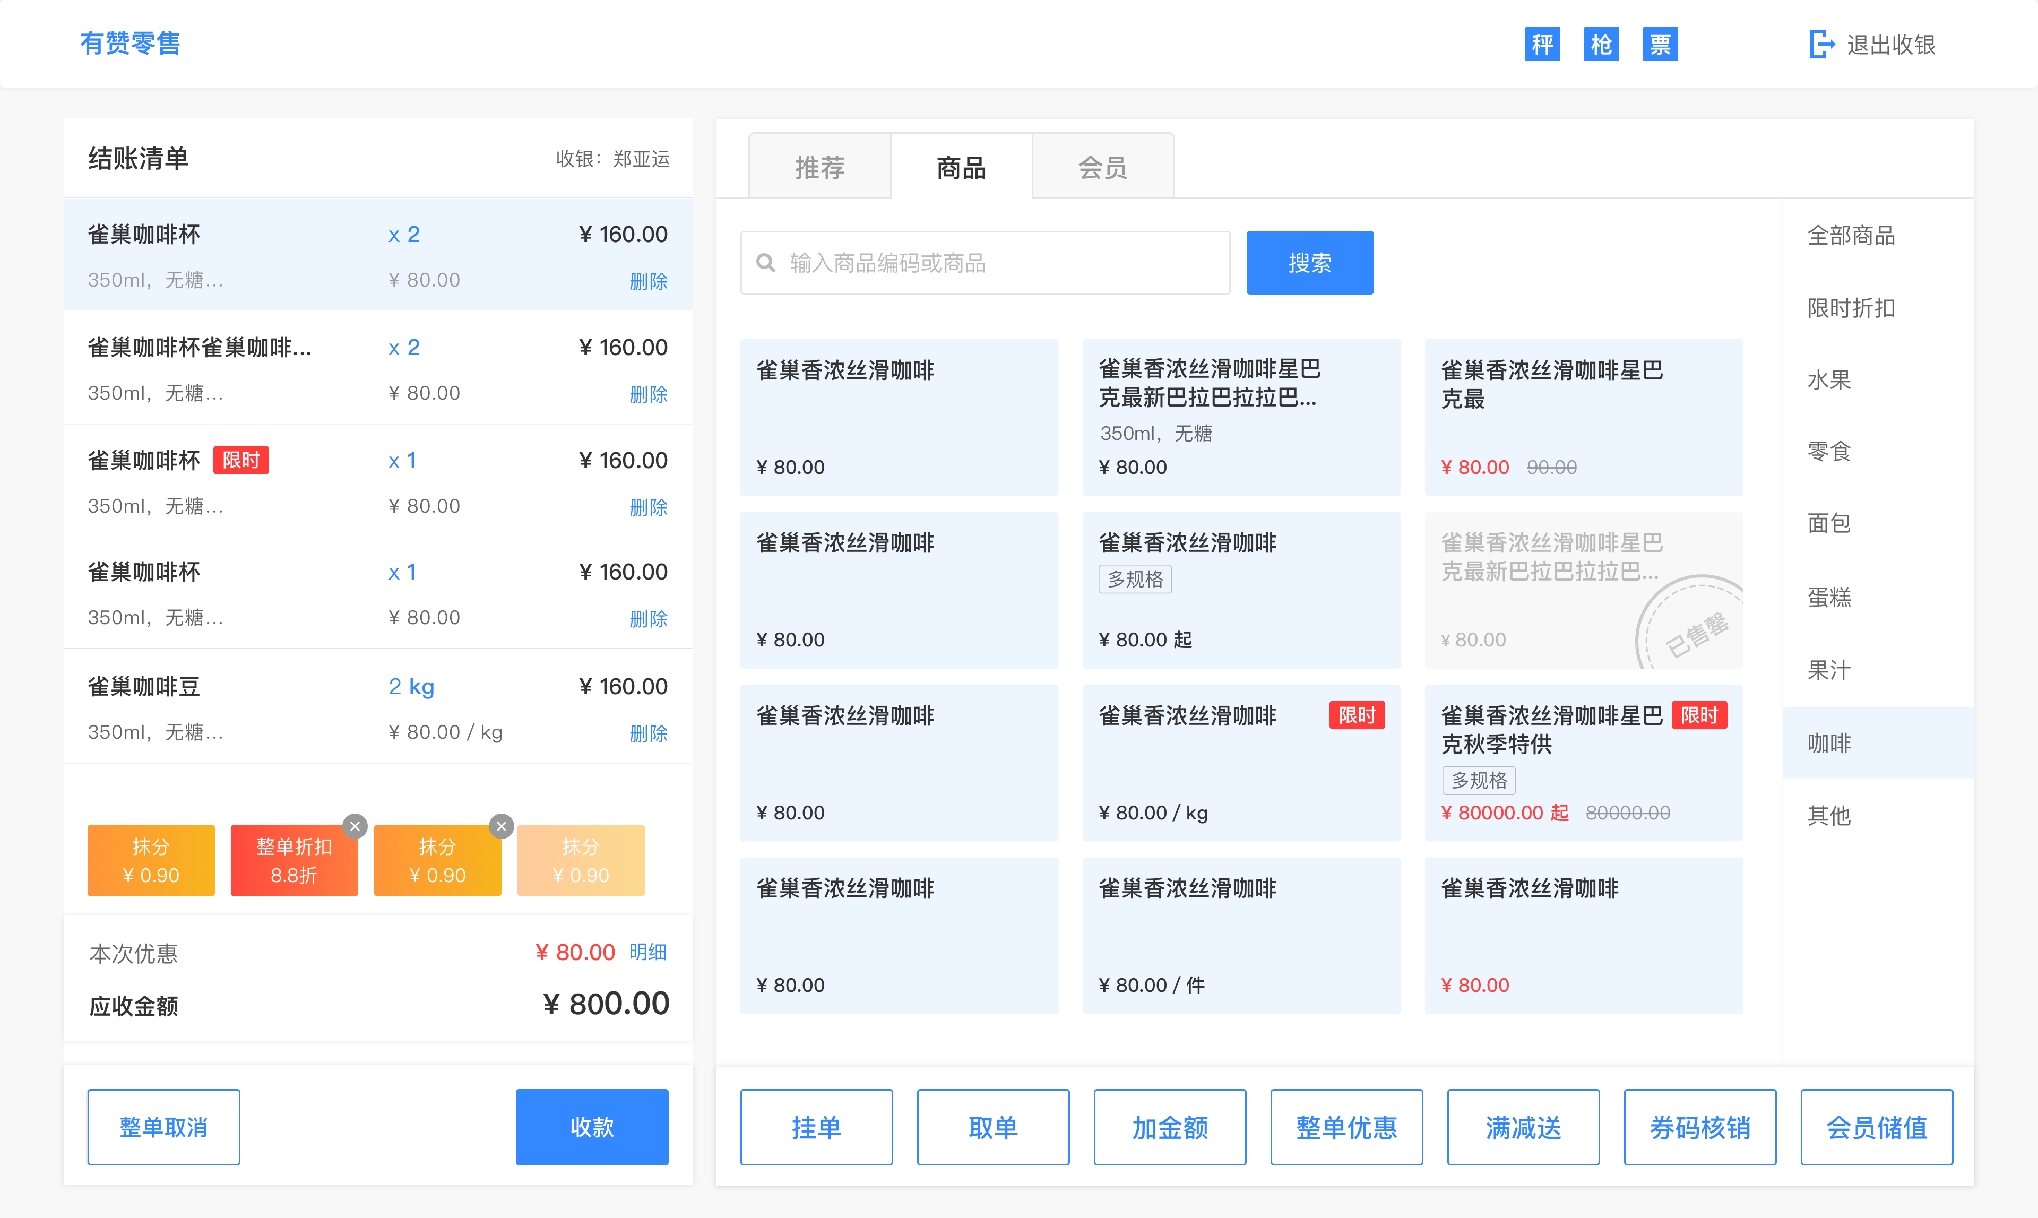Select the 零食 category
This screenshot has width=2038, height=1218.
point(1829,452)
